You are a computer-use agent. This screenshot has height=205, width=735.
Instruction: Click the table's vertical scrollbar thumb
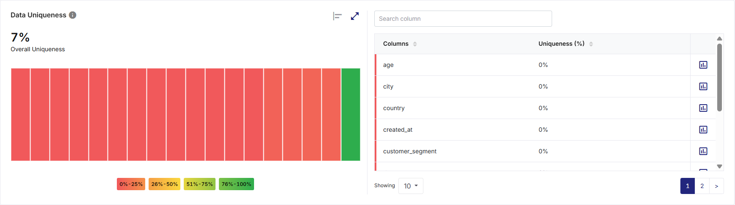(x=719, y=78)
